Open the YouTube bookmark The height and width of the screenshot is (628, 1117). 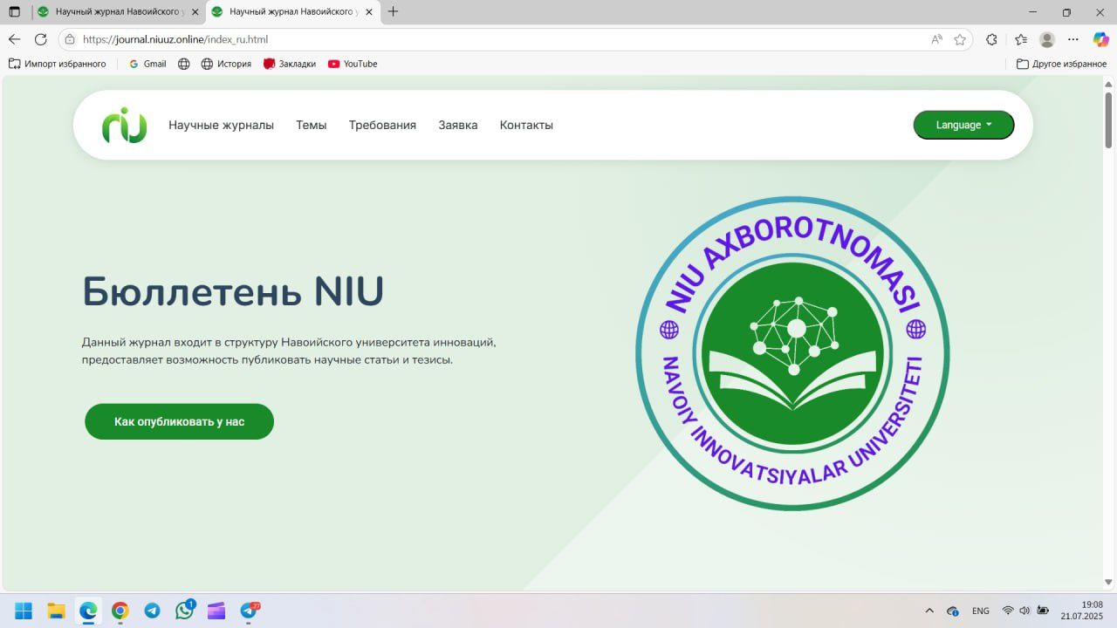(353, 64)
